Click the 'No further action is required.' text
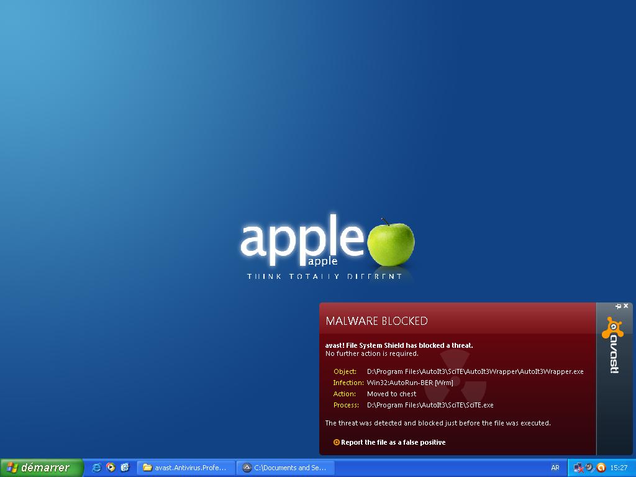The width and height of the screenshot is (636, 477). pyautogui.click(x=371, y=353)
